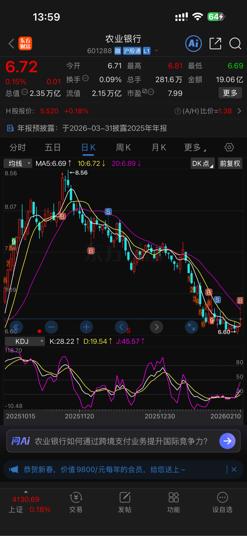Open 前复权 adjustment selector

(230, 164)
